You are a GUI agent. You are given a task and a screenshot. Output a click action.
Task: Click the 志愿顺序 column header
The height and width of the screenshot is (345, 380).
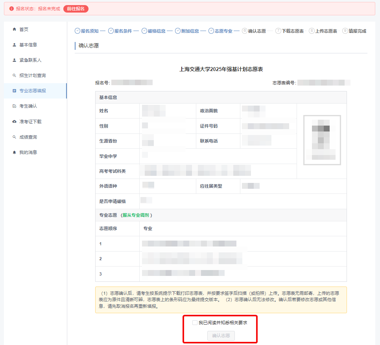(x=117, y=228)
